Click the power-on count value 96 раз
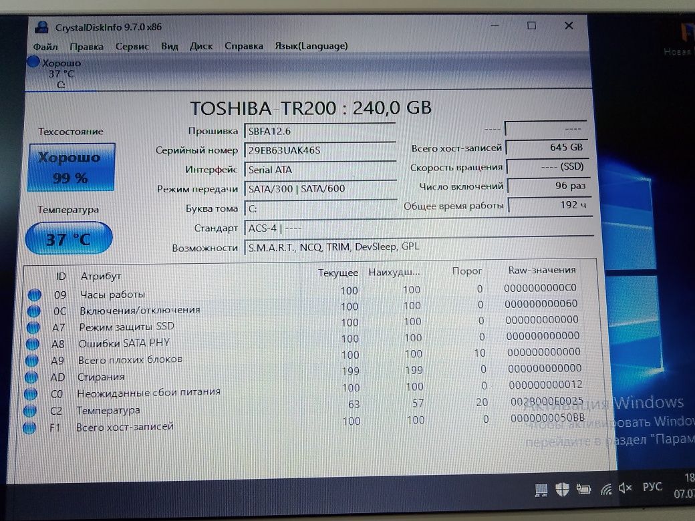Viewport: 695px width, 521px height. tap(549, 186)
